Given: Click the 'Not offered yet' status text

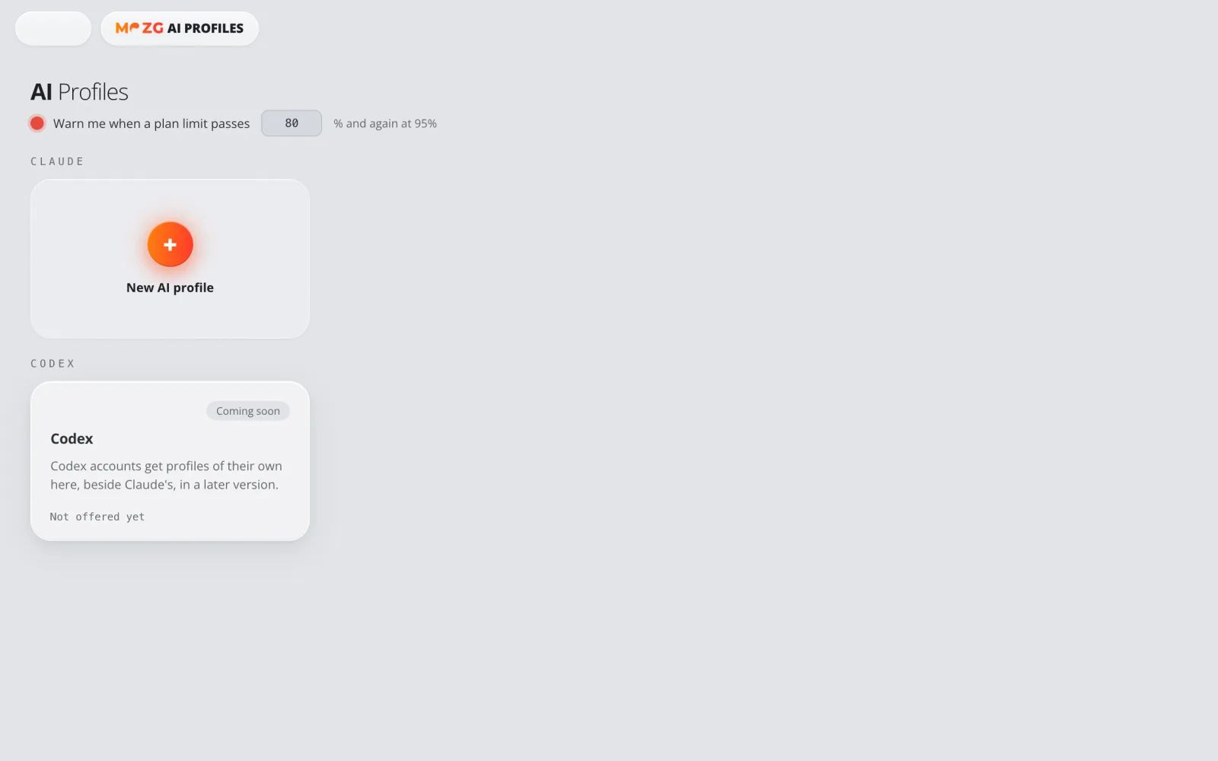Looking at the screenshot, I should [x=97, y=517].
